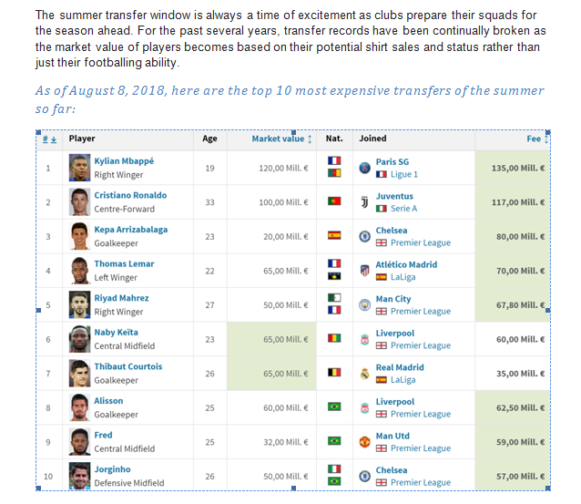Open Kylian Mbappé player link

pos(124,161)
